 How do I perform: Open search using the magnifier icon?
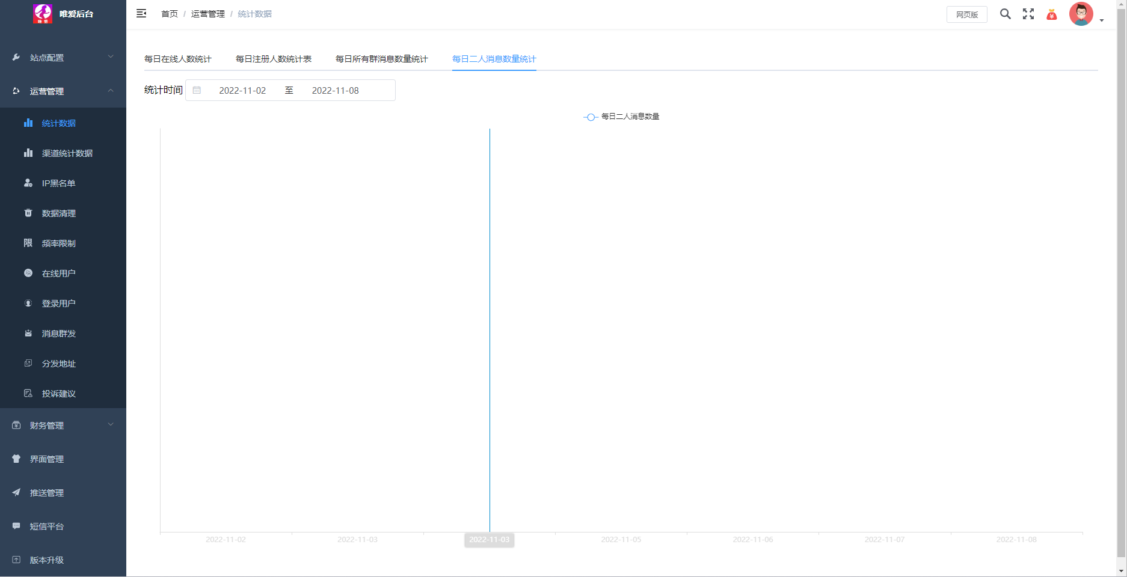point(1005,14)
